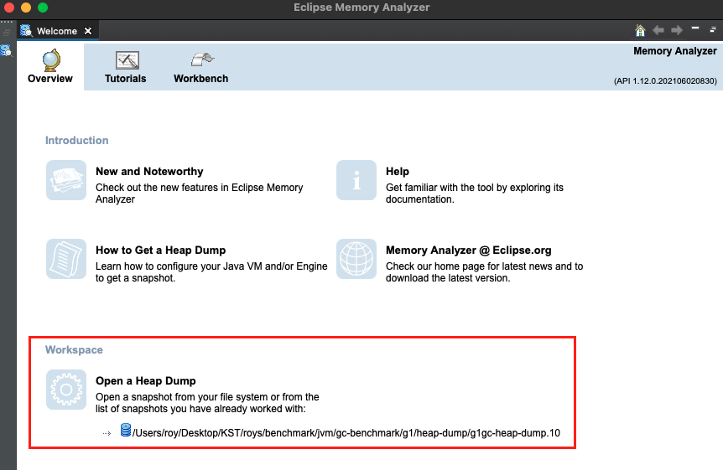Click the yellow macOS minimize button

click(x=26, y=8)
